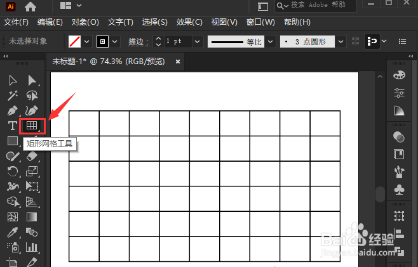Viewport: 418px width, 267px height.
Task: Open the 文字(T) menu
Action: (120, 22)
